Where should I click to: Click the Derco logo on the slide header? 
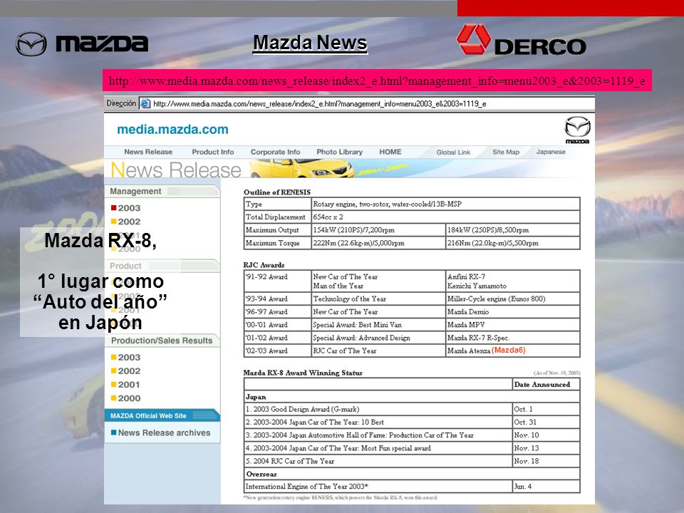click(522, 40)
